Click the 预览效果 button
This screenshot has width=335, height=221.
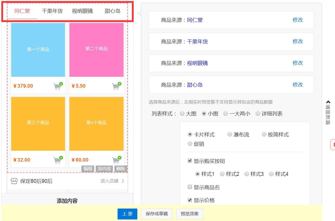[x=190, y=214]
